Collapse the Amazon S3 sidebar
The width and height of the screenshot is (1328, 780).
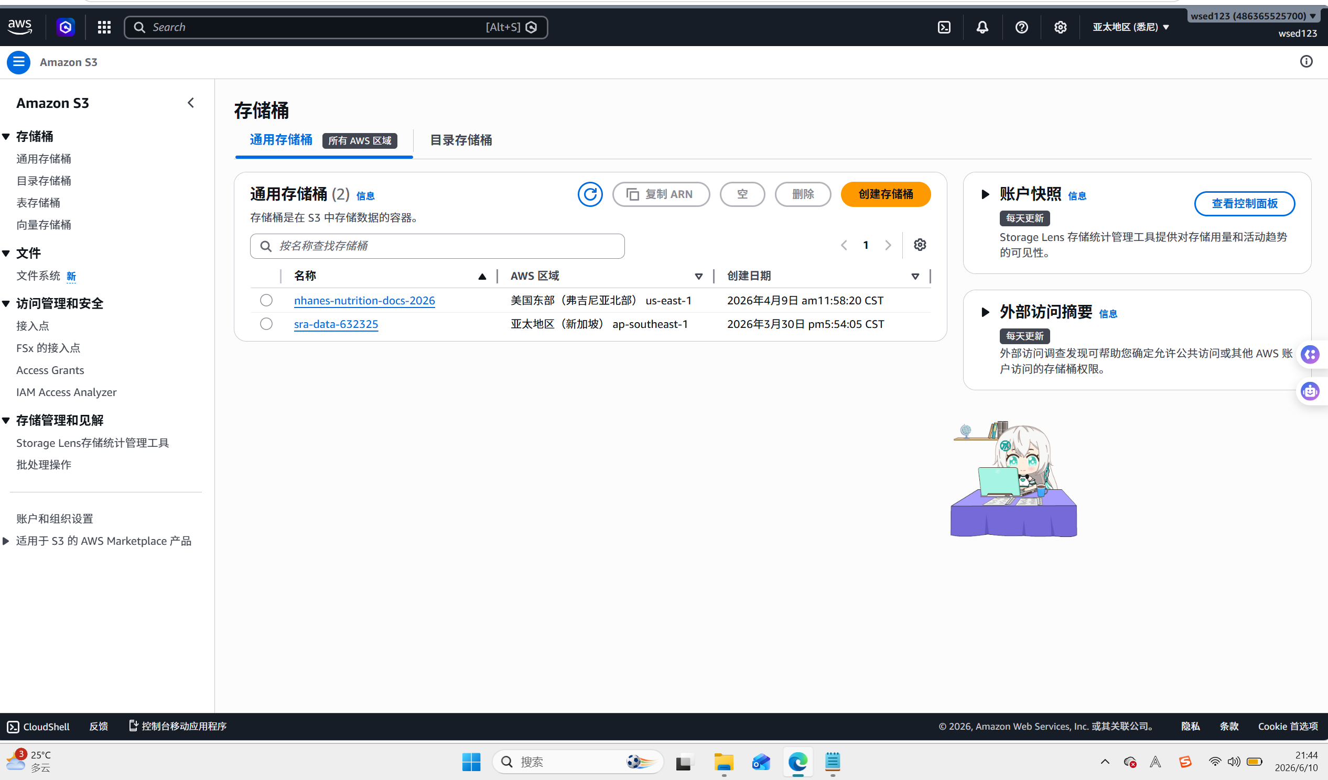coord(191,103)
